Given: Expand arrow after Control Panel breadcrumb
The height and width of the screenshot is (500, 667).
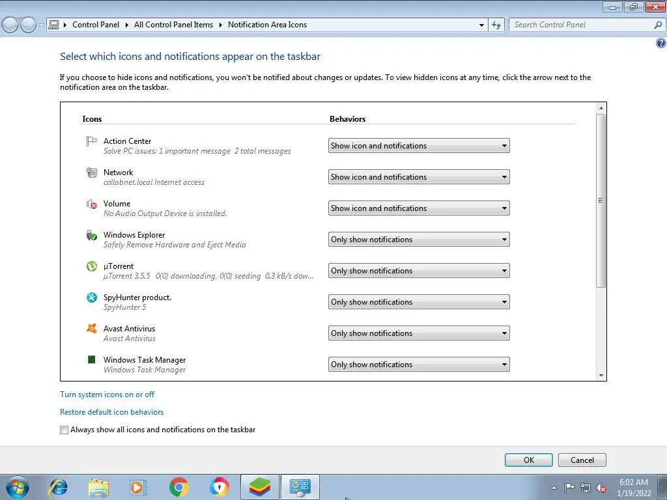Looking at the screenshot, I should click(127, 25).
